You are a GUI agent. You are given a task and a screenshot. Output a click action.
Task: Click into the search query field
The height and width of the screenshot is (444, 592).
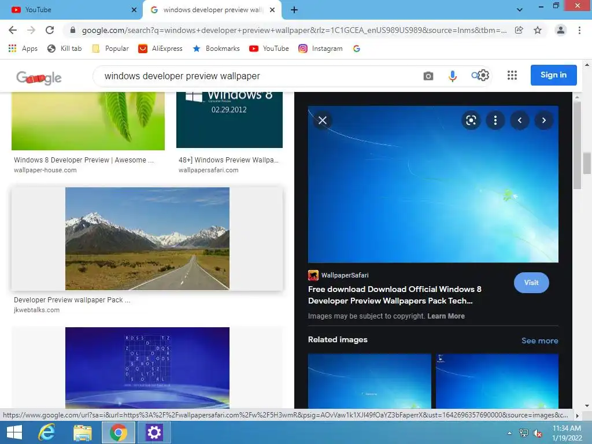coord(257,76)
